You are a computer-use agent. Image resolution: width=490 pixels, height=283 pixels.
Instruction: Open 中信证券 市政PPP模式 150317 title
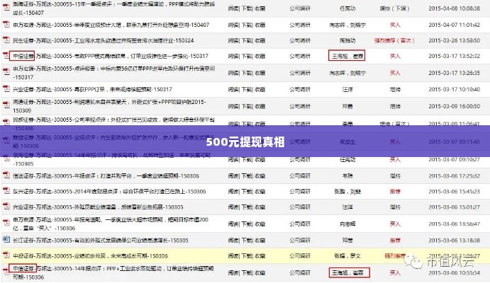(111, 56)
